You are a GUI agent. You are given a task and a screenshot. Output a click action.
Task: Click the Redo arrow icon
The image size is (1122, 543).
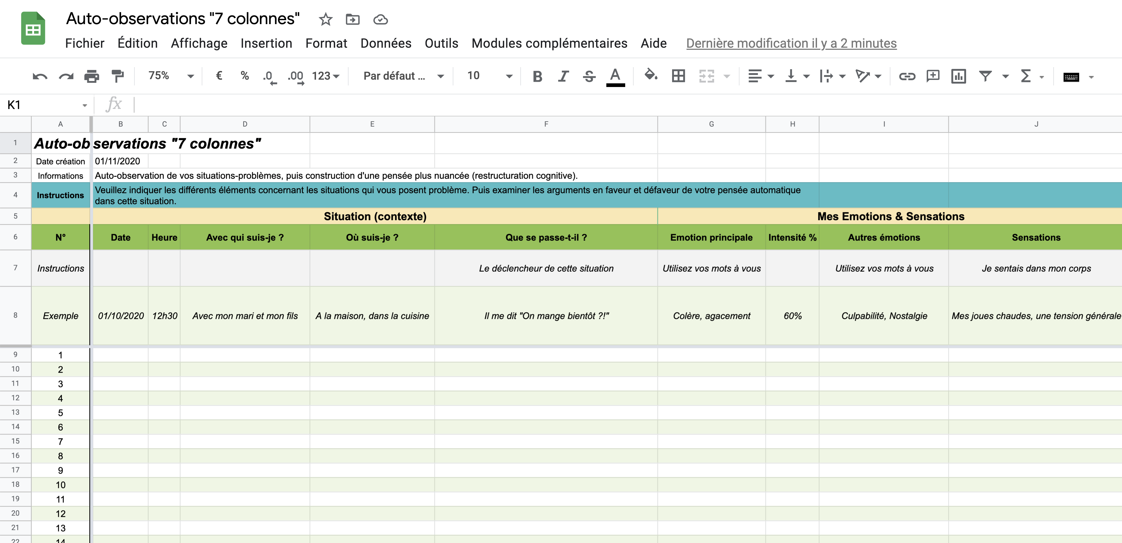coord(66,77)
